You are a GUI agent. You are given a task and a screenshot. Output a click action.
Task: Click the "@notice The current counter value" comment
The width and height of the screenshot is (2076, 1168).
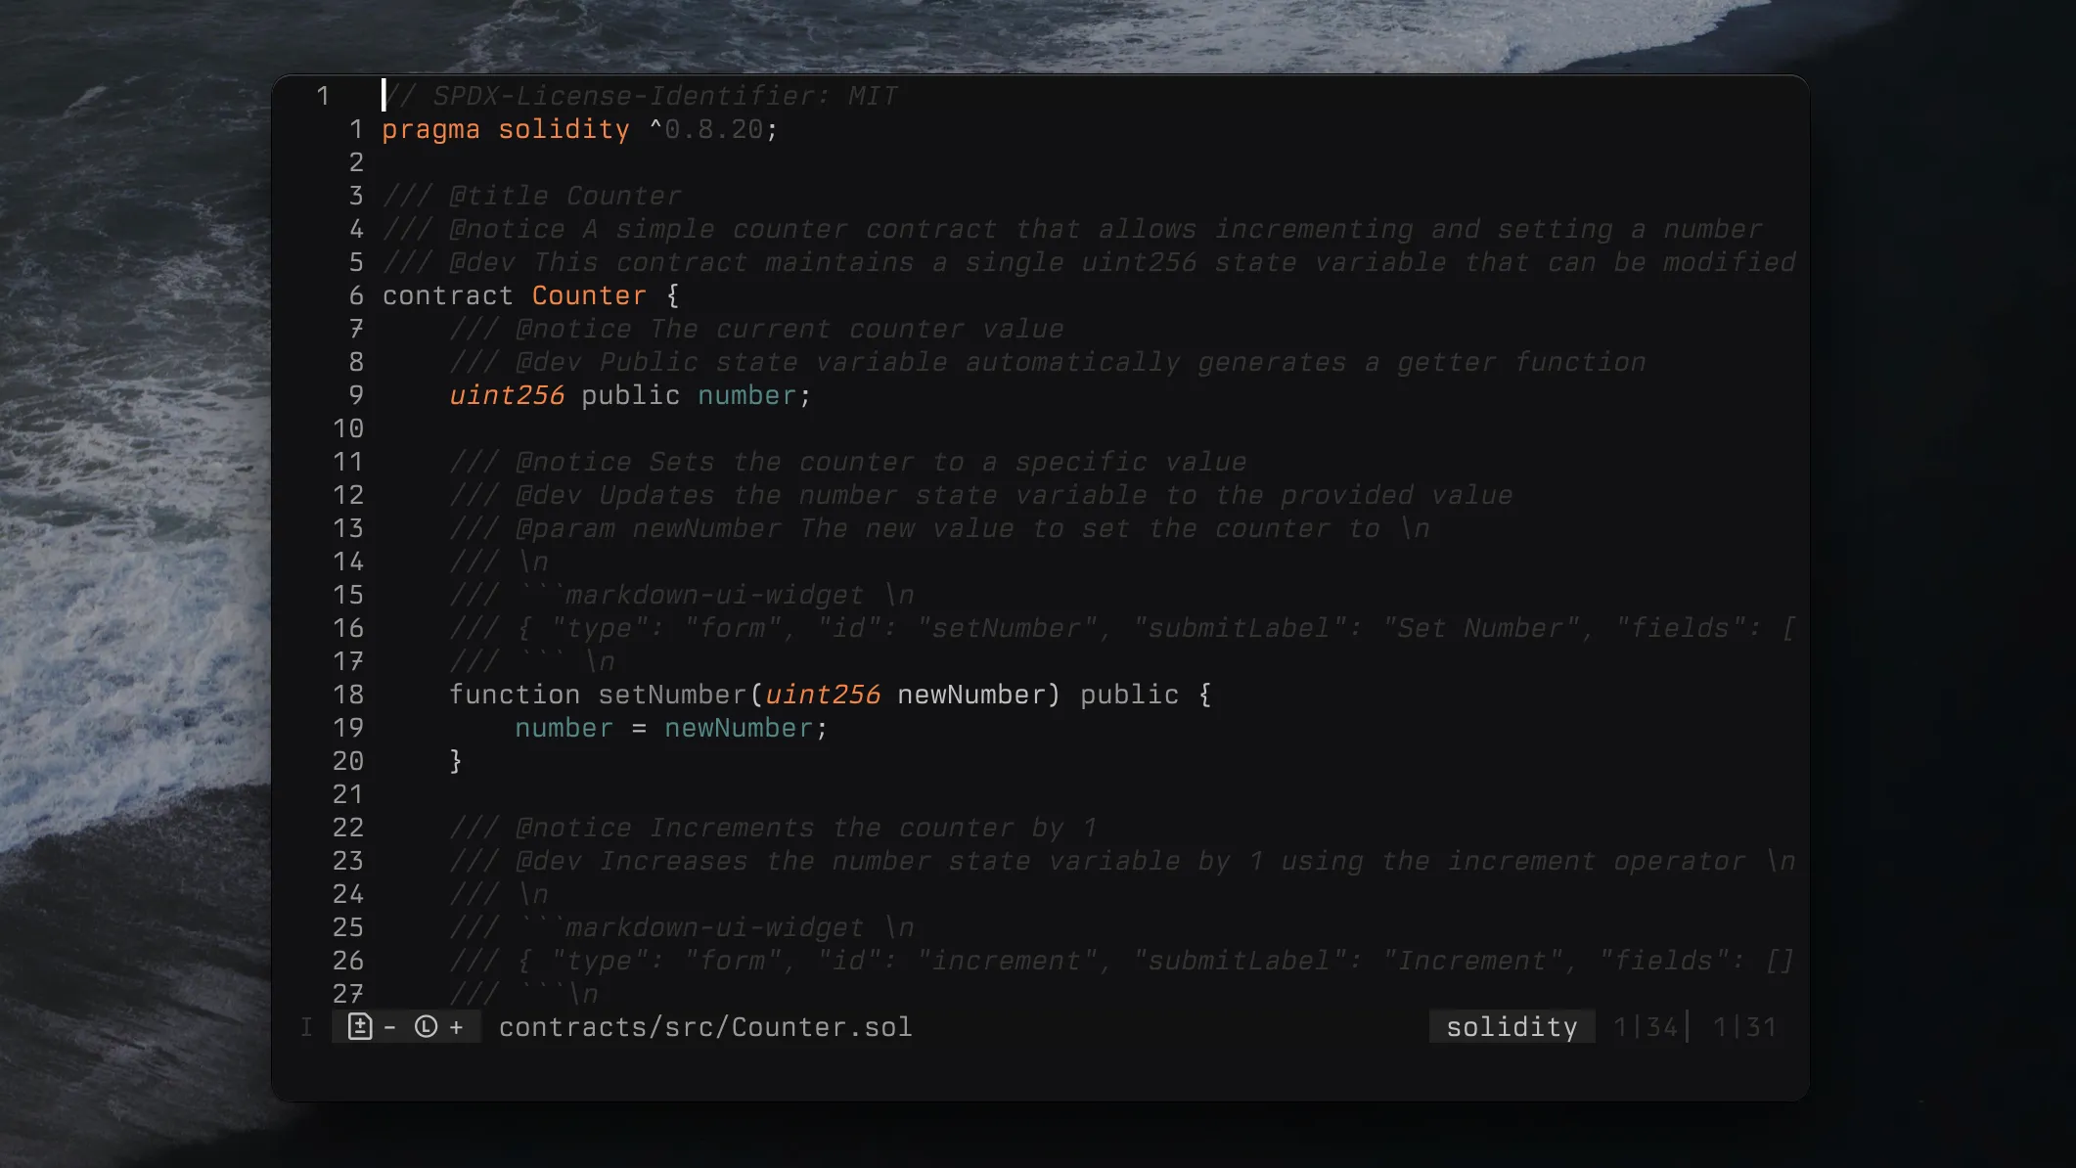(x=756, y=329)
